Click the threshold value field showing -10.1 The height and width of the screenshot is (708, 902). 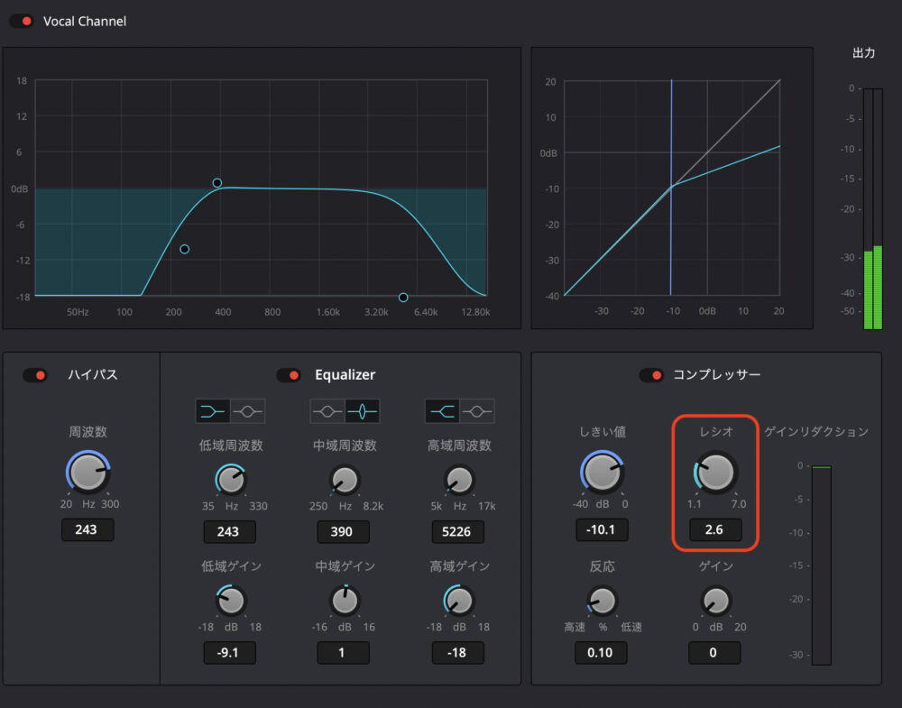tap(601, 529)
